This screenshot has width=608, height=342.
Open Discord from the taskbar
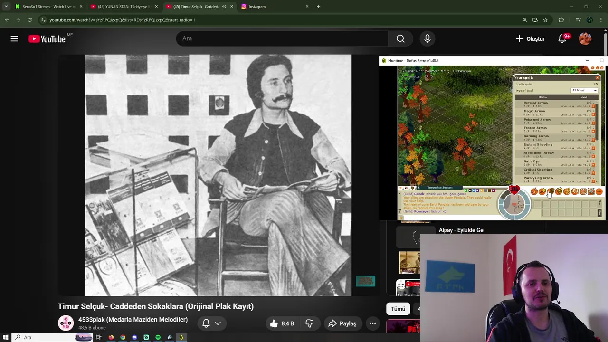134,337
